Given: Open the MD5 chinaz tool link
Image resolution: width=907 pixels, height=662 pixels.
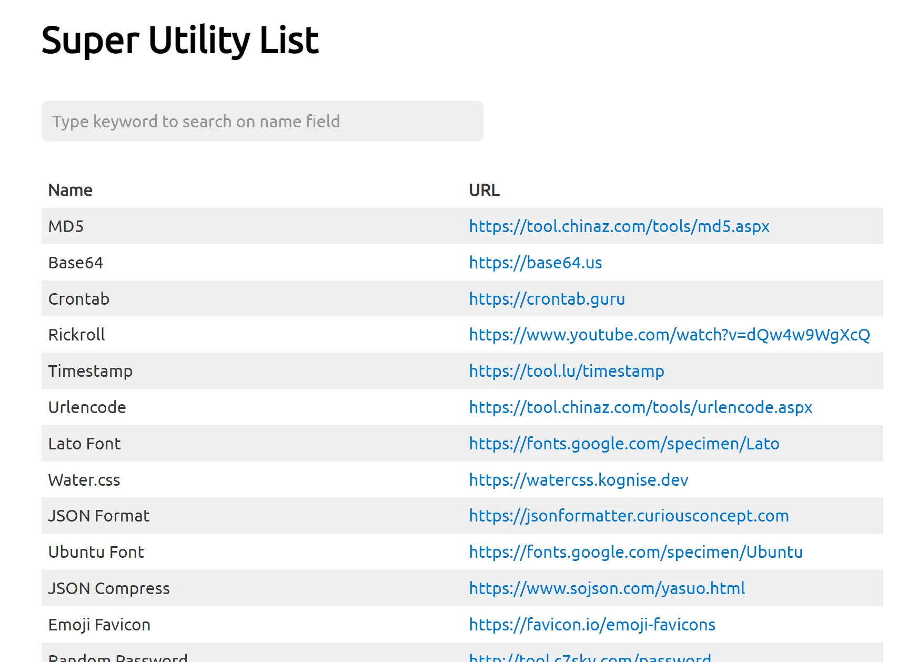Looking at the screenshot, I should [x=619, y=226].
